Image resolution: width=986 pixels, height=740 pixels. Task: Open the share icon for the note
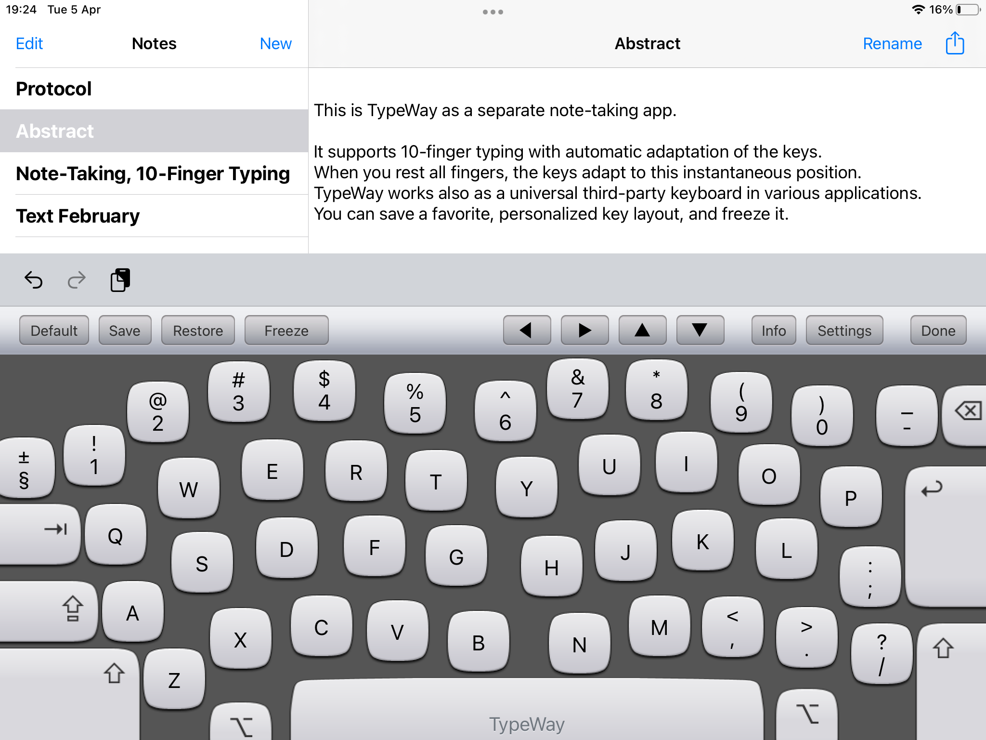point(955,43)
